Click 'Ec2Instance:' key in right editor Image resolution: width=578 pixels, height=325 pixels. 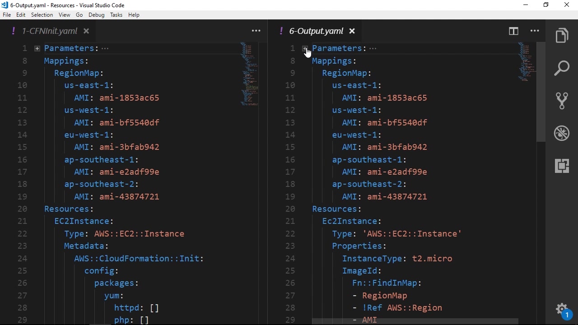pyautogui.click(x=352, y=221)
